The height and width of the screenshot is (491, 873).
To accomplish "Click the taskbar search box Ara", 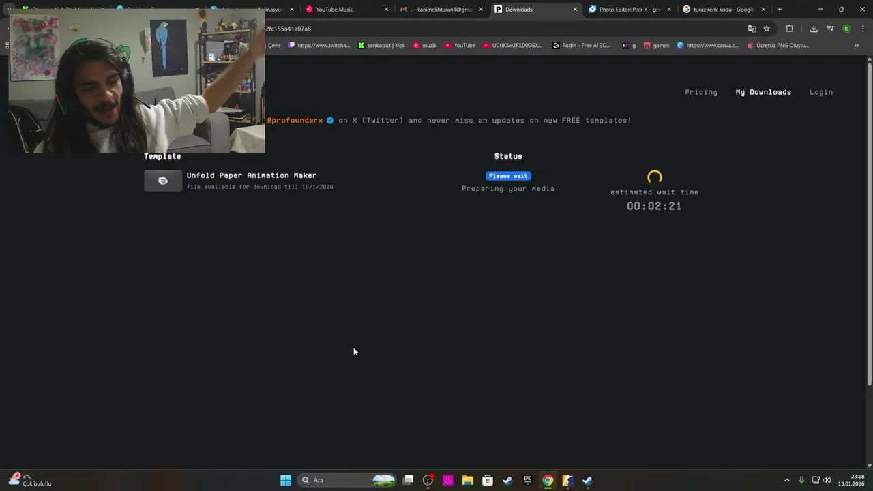I will pyautogui.click(x=348, y=480).
